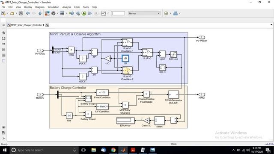
Task: Click the Build Model toolbar icon
Action: pos(176,13)
